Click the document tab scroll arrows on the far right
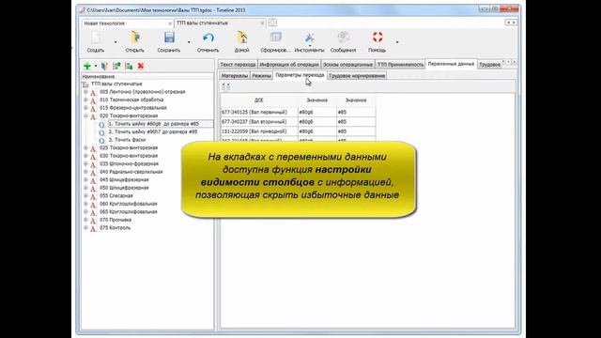 click(x=511, y=23)
